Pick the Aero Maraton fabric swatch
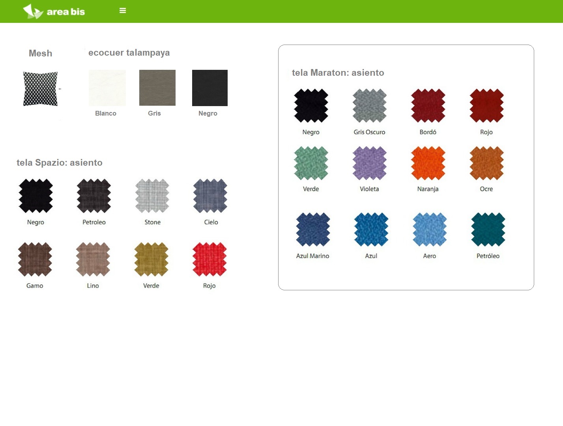The height and width of the screenshot is (426, 563). 430,230
